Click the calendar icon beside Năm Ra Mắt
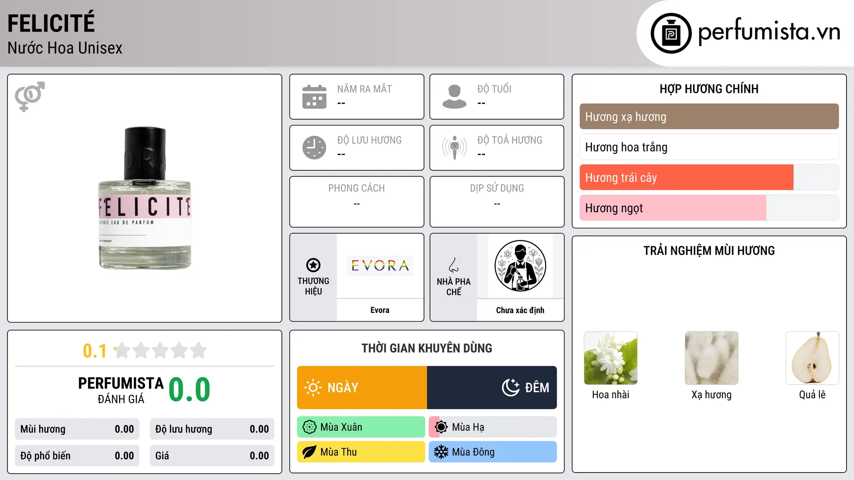 click(x=314, y=97)
